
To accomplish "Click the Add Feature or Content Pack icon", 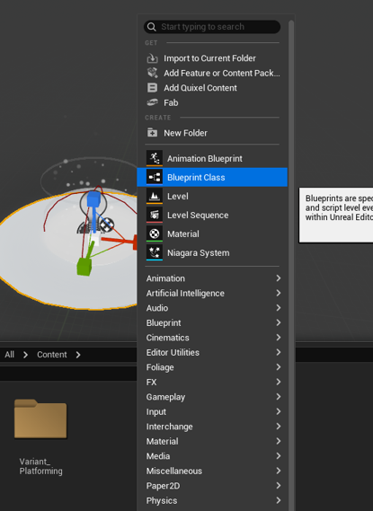I will click(152, 73).
